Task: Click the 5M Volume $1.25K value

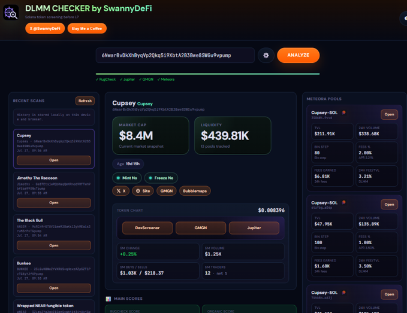Action: point(213,254)
